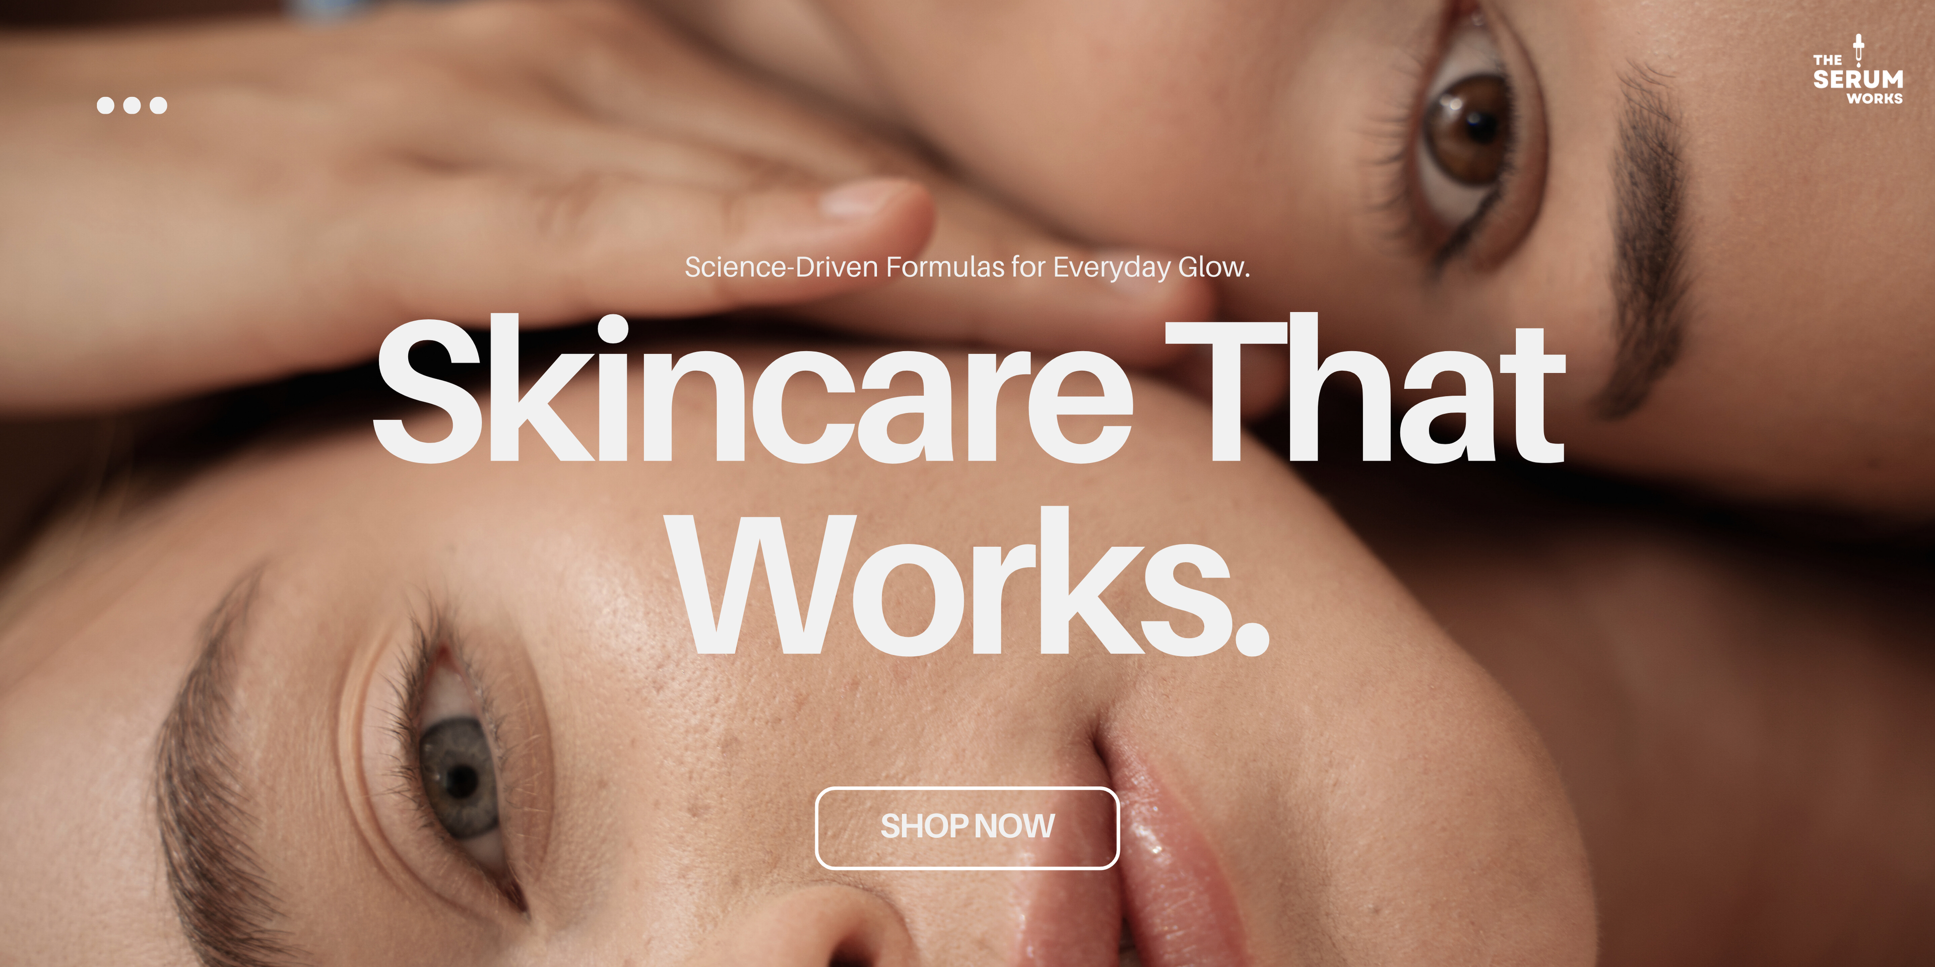1935x967 pixels.
Task: Select the Science-Driven Formulas tagline
Action: [967, 267]
